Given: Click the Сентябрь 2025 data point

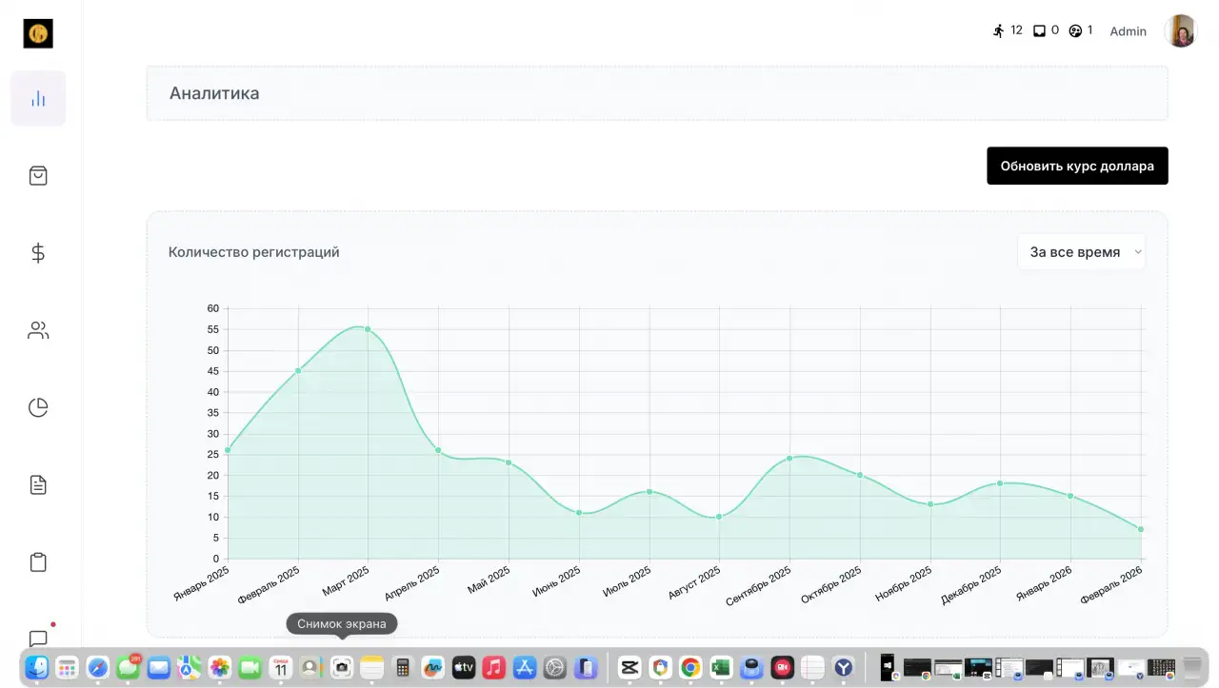Looking at the screenshot, I should click(x=789, y=459).
